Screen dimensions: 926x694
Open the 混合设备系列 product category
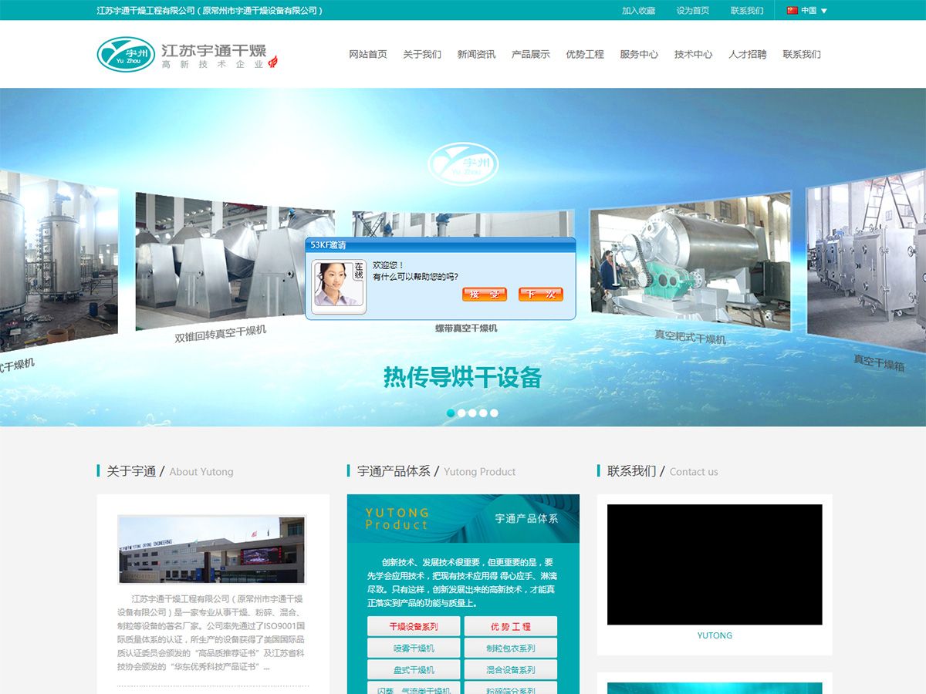(x=511, y=669)
